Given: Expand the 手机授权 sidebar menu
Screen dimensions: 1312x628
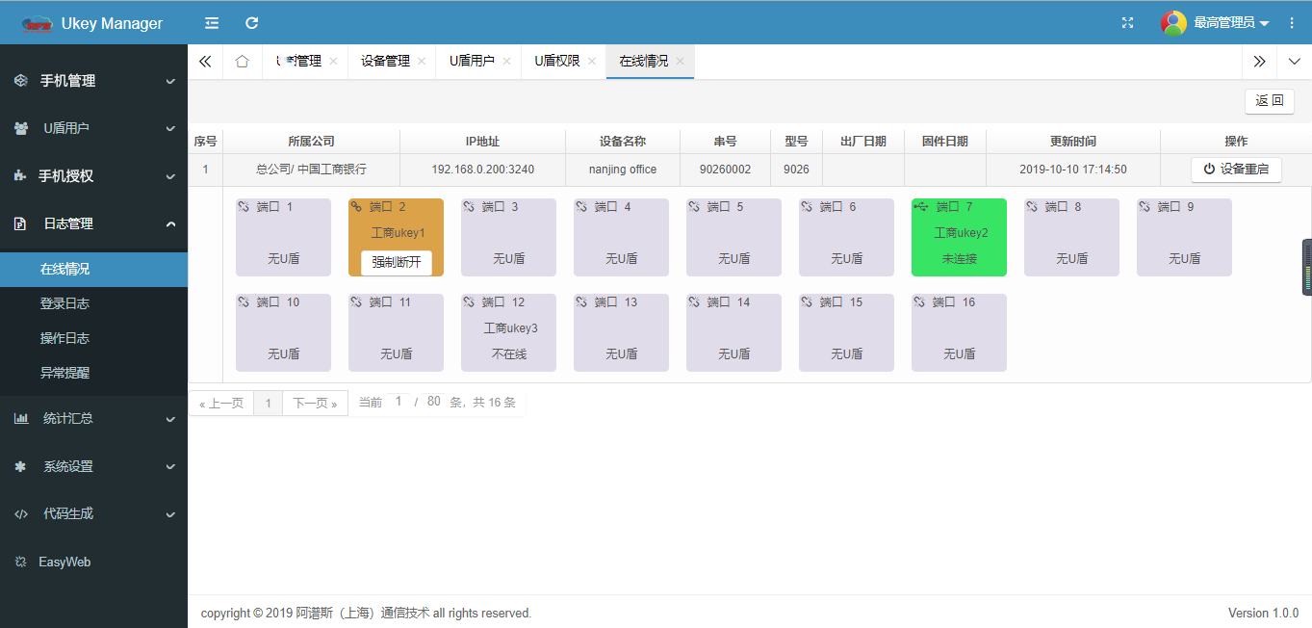Looking at the screenshot, I should pyautogui.click(x=170, y=176).
